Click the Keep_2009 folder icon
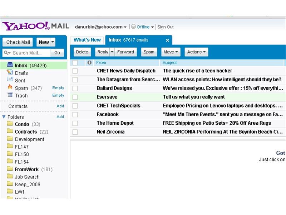 10,184
